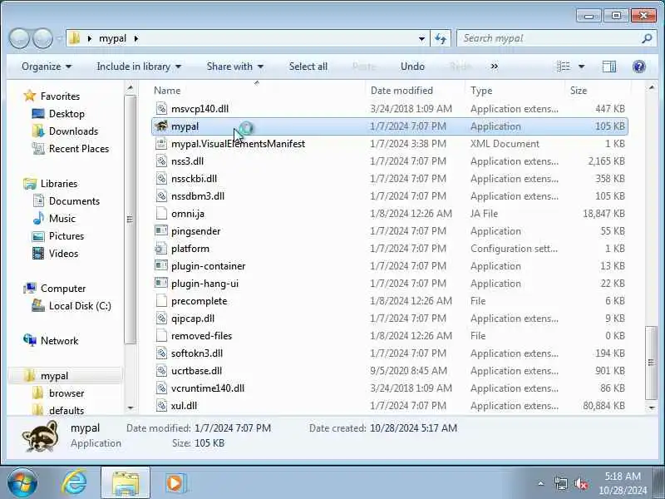Click Undo in the toolbar
The width and height of the screenshot is (665, 499).
(412, 67)
